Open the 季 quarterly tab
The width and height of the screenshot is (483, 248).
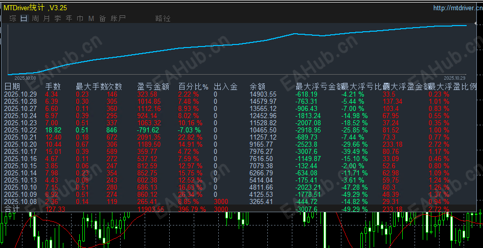pos(58,18)
